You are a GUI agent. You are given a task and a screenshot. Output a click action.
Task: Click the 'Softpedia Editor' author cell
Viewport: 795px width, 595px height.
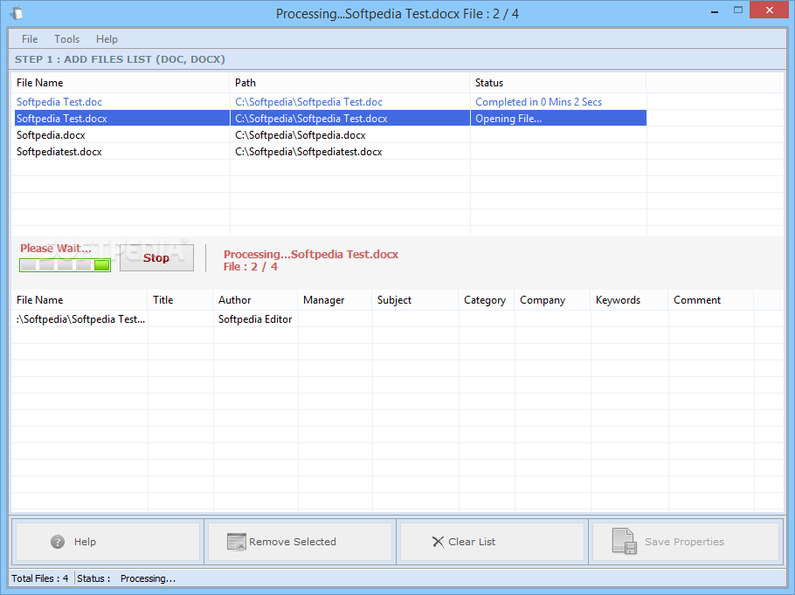[255, 319]
